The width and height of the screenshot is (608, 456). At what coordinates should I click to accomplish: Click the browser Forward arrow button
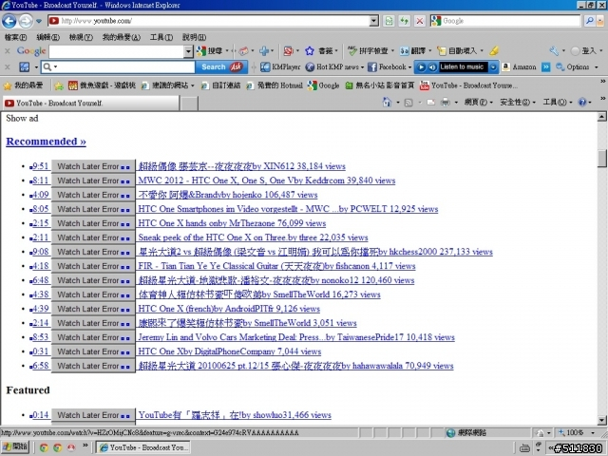pyautogui.click(x=26, y=21)
